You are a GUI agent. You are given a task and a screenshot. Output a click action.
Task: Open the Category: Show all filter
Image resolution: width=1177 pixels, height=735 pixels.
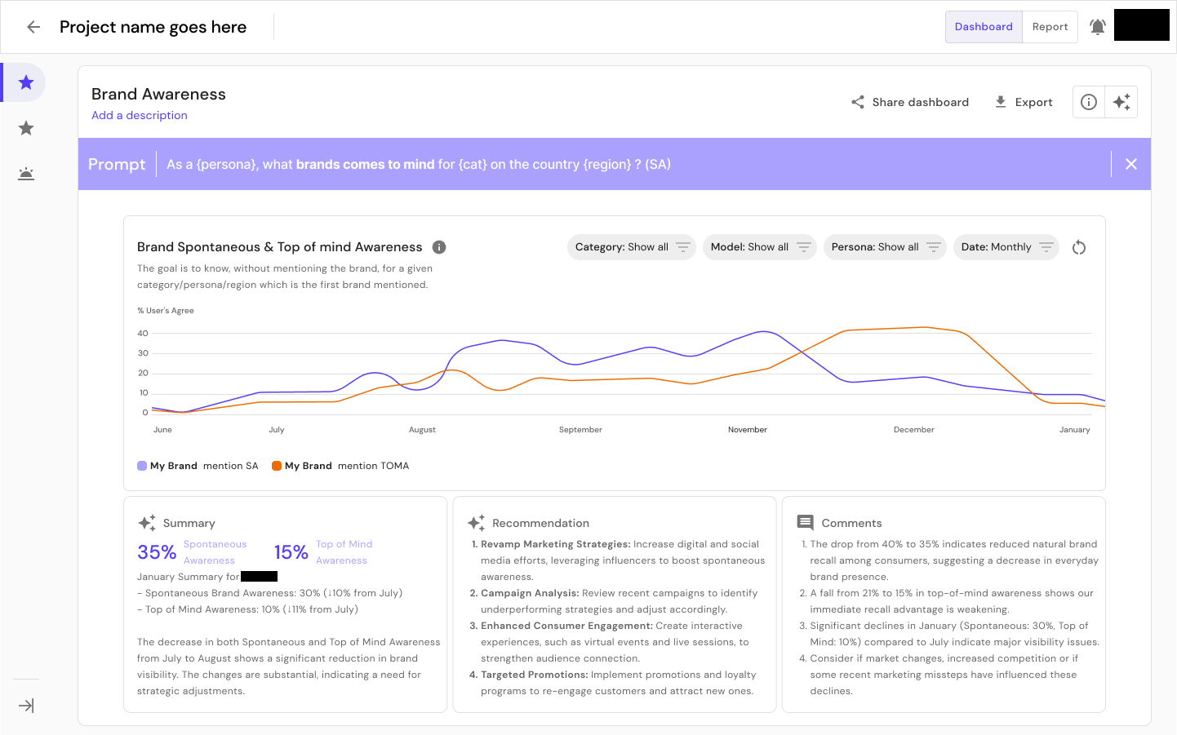631,246
